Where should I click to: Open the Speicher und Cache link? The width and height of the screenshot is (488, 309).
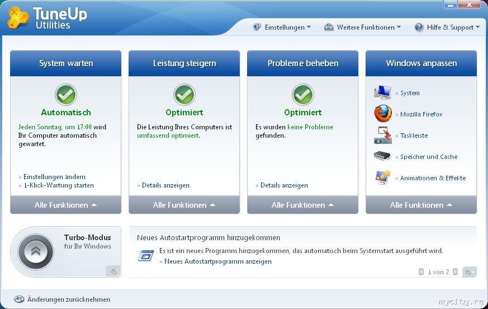pos(429,157)
